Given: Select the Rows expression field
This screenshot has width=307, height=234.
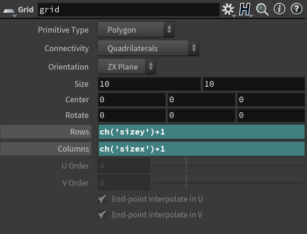Looking at the screenshot, I should pos(201,132).
